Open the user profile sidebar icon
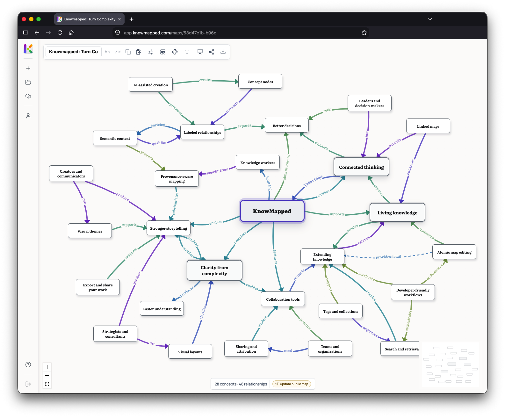Viewport: 505px width, 417px height. tap(28, 116)
